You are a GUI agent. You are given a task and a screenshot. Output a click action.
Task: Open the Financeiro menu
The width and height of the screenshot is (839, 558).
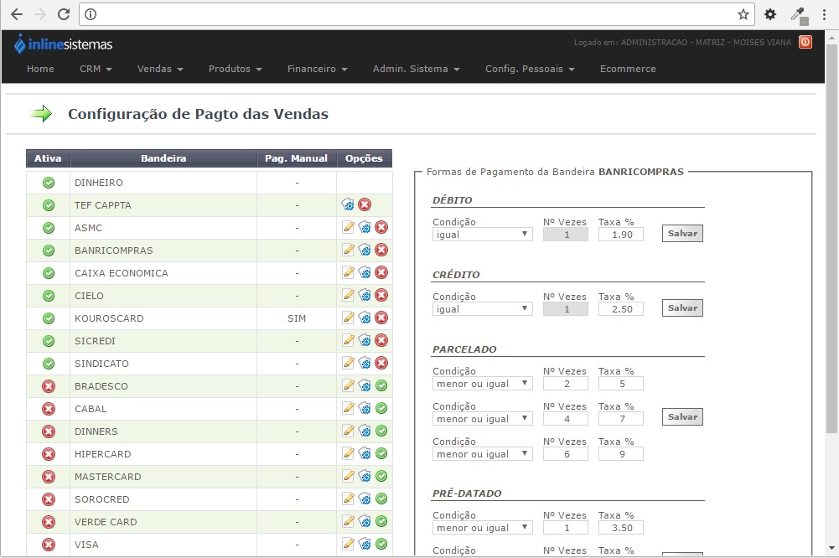click(x=318, y=69)
